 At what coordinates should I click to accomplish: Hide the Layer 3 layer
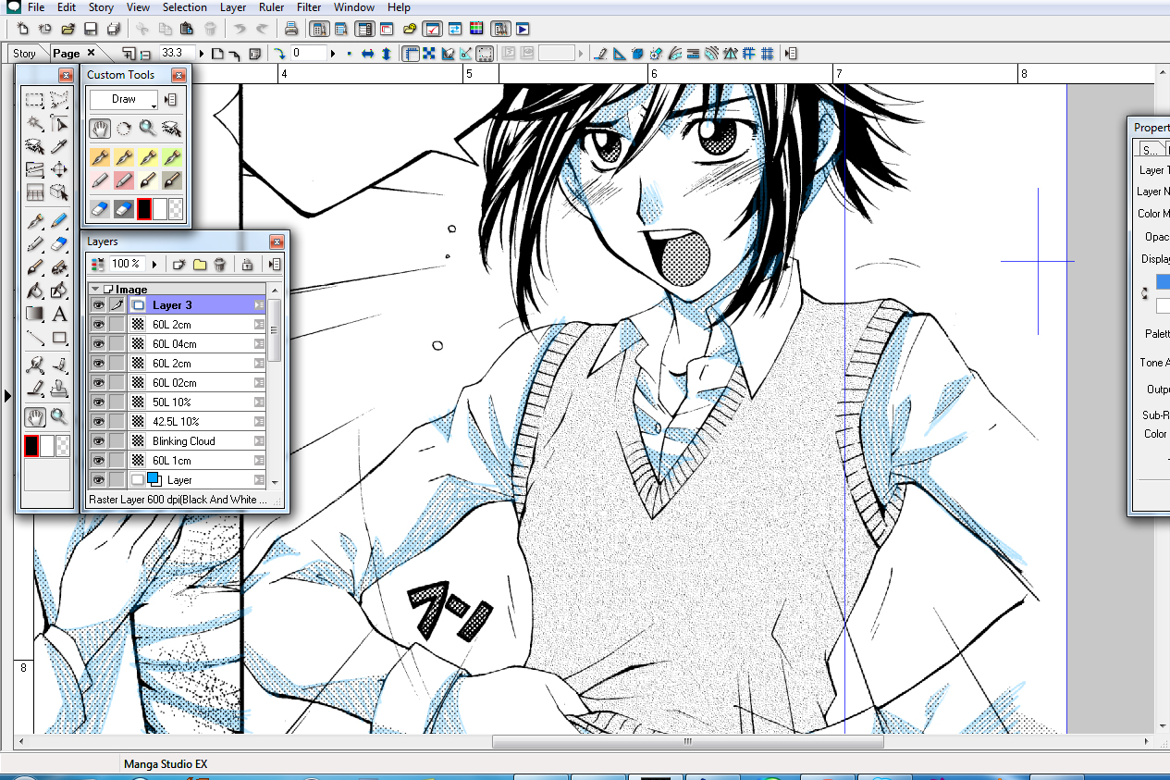click(x=98, y=304)
